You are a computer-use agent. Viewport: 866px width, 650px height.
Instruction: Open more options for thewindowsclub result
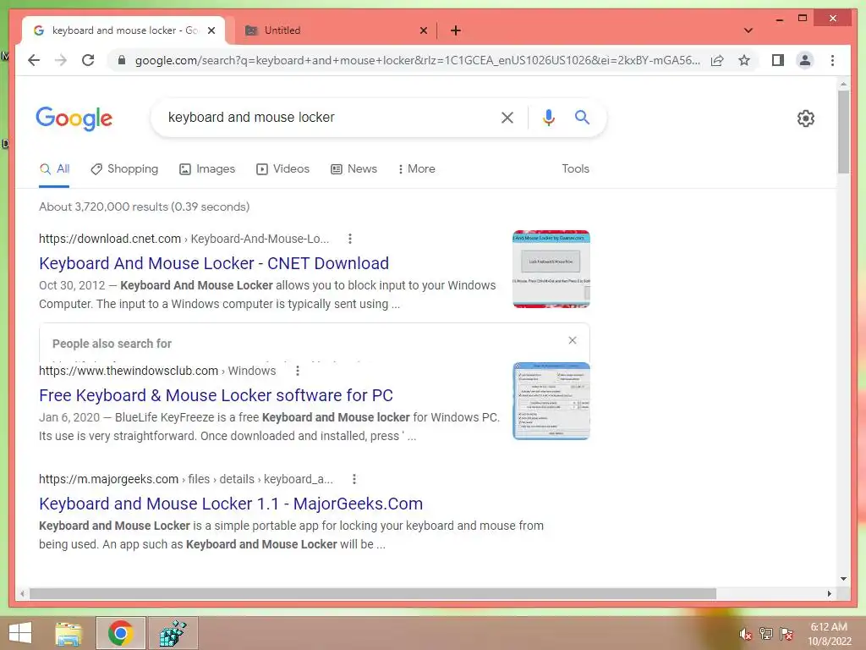[297, 371]
